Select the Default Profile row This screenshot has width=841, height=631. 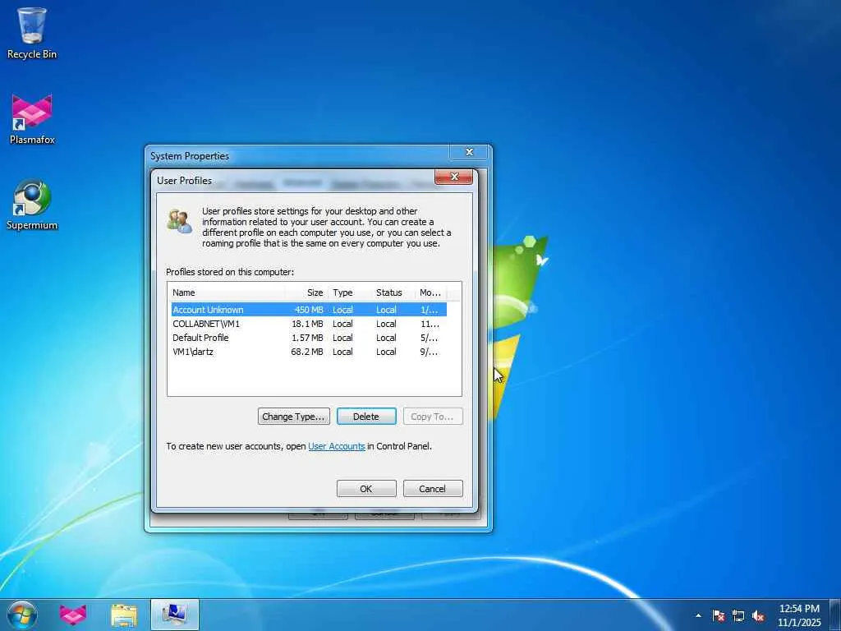pos(309,338)
